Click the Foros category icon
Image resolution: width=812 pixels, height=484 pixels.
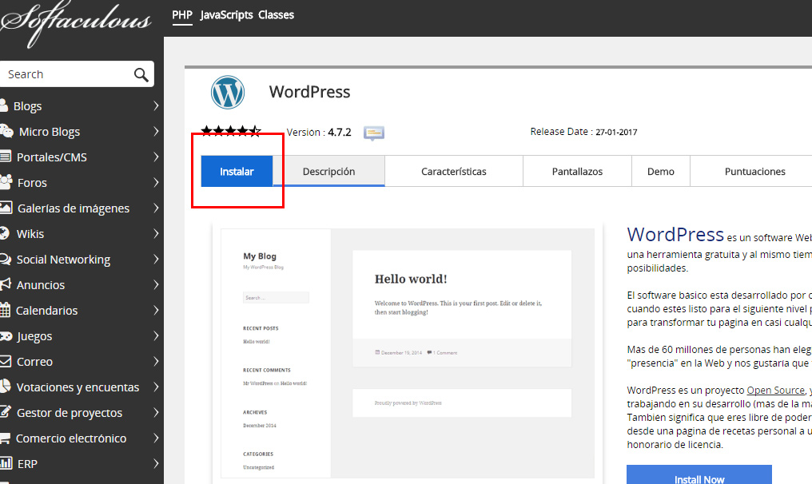click(x=6, y=181)
